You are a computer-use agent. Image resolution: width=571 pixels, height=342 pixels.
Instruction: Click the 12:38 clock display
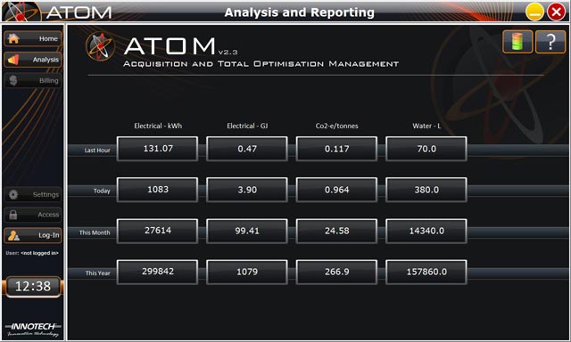(33, 287)
